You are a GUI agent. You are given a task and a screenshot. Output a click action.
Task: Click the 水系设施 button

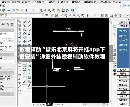click(123, 89)
